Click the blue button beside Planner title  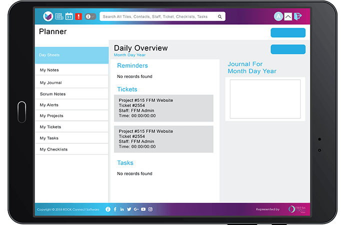[x=287, y=32]
